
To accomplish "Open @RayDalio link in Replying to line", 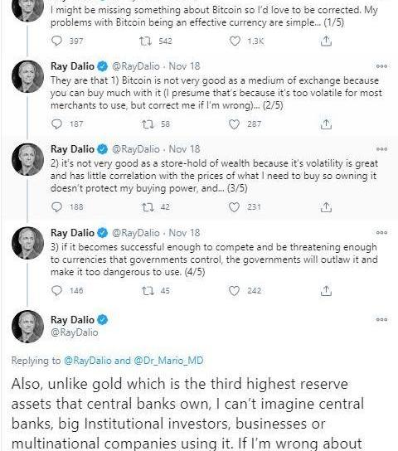I will click(x=87, y=361).
